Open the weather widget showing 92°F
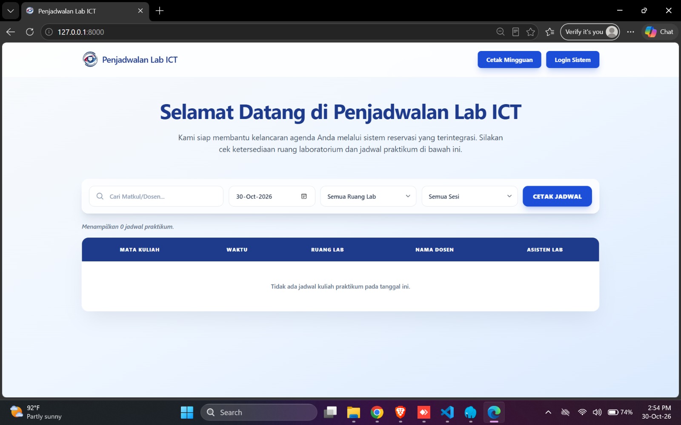The height and width of the screenshot is (425, 681). pyautogui.click(x=36, y=412)
